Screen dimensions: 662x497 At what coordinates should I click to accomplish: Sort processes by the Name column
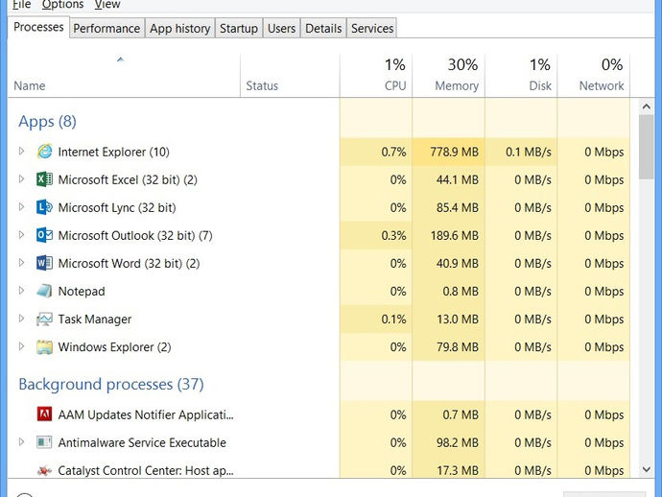coord(124,76)
